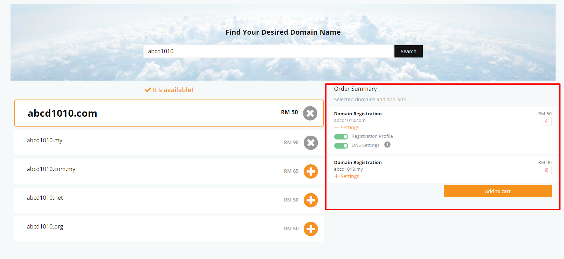Click the Search button
Screen dimensions: 564x259
(x=408, y=51)
